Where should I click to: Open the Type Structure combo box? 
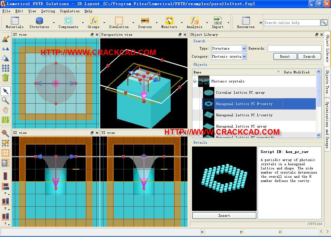[x=229, y=48]
